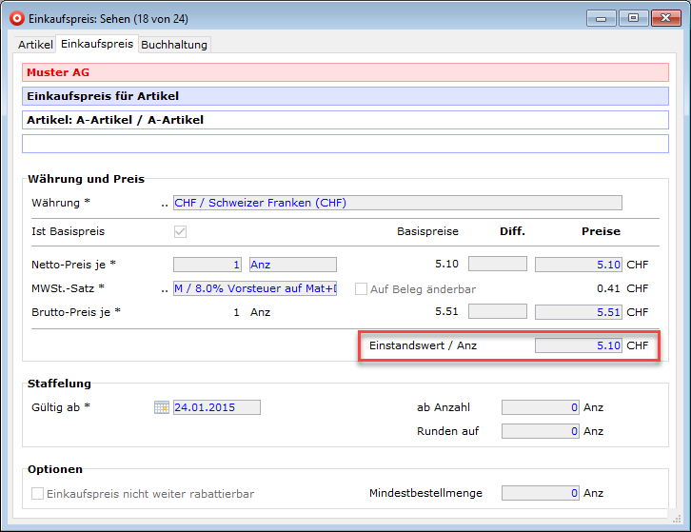Enable the Auf Beleg änderbar checkbox
Viewport: 691px width, 532px height.
click(x=362, y=288)
